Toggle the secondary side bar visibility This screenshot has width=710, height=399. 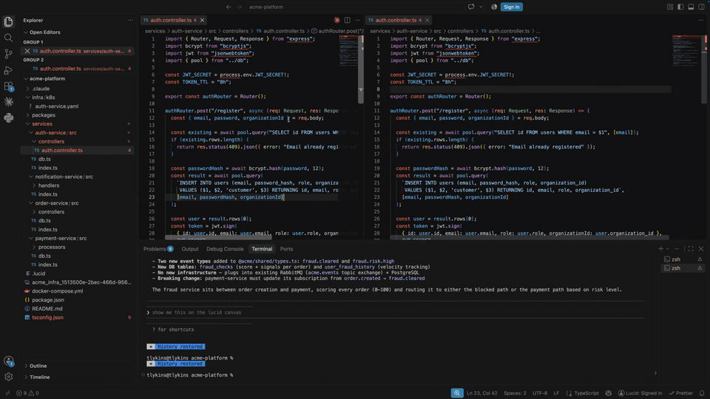coord(701,7)
